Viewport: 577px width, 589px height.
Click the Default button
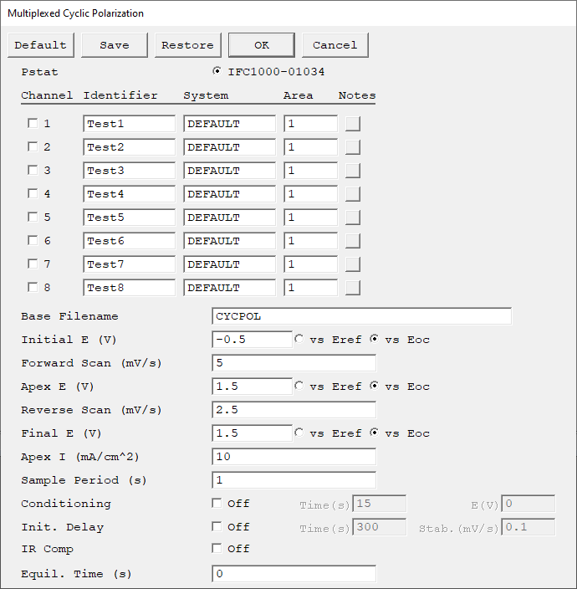pos(40,45)
